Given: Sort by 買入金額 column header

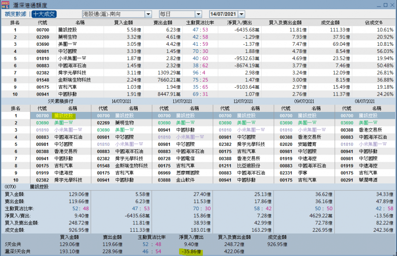Looking at the screenshot, I should pos(124,22).
